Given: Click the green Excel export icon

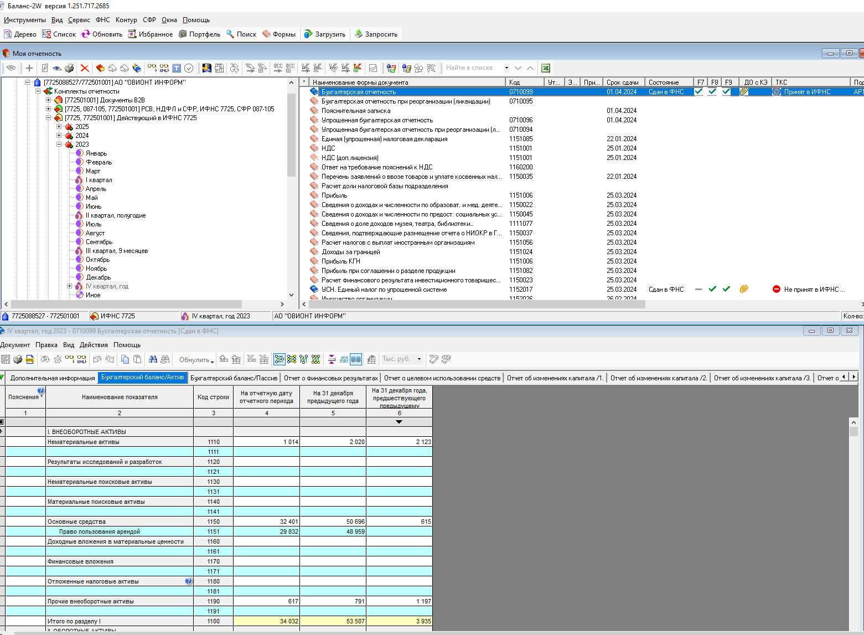Looking at the screenshot, I should 546,68.
